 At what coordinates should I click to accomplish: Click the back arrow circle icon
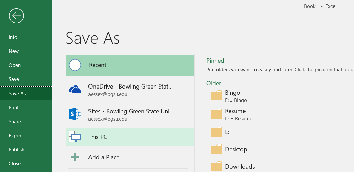(16, 16)
